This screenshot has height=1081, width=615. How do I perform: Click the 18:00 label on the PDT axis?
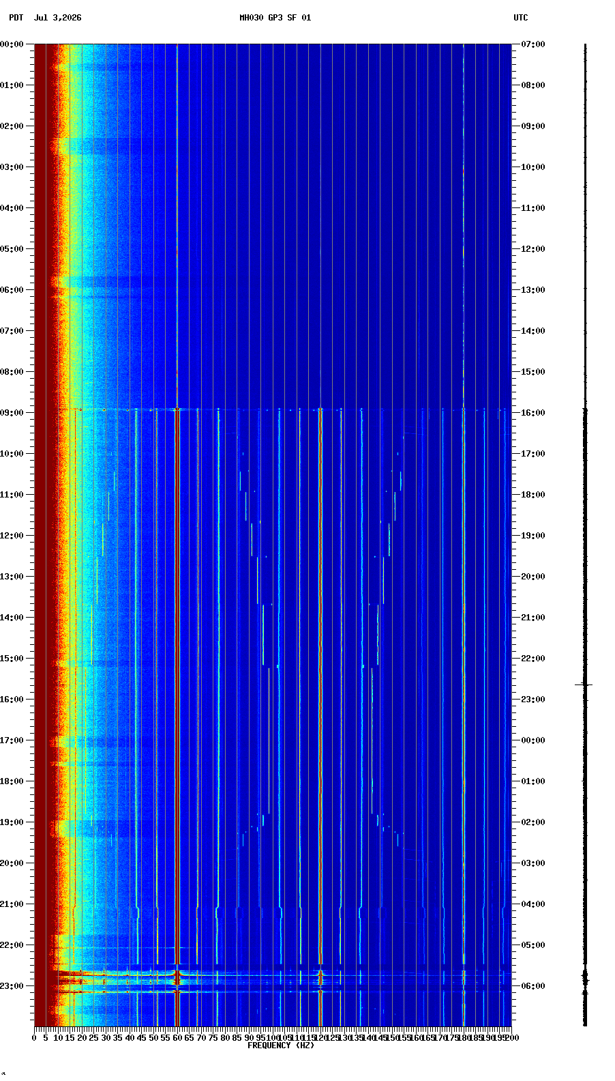[12, 781]
